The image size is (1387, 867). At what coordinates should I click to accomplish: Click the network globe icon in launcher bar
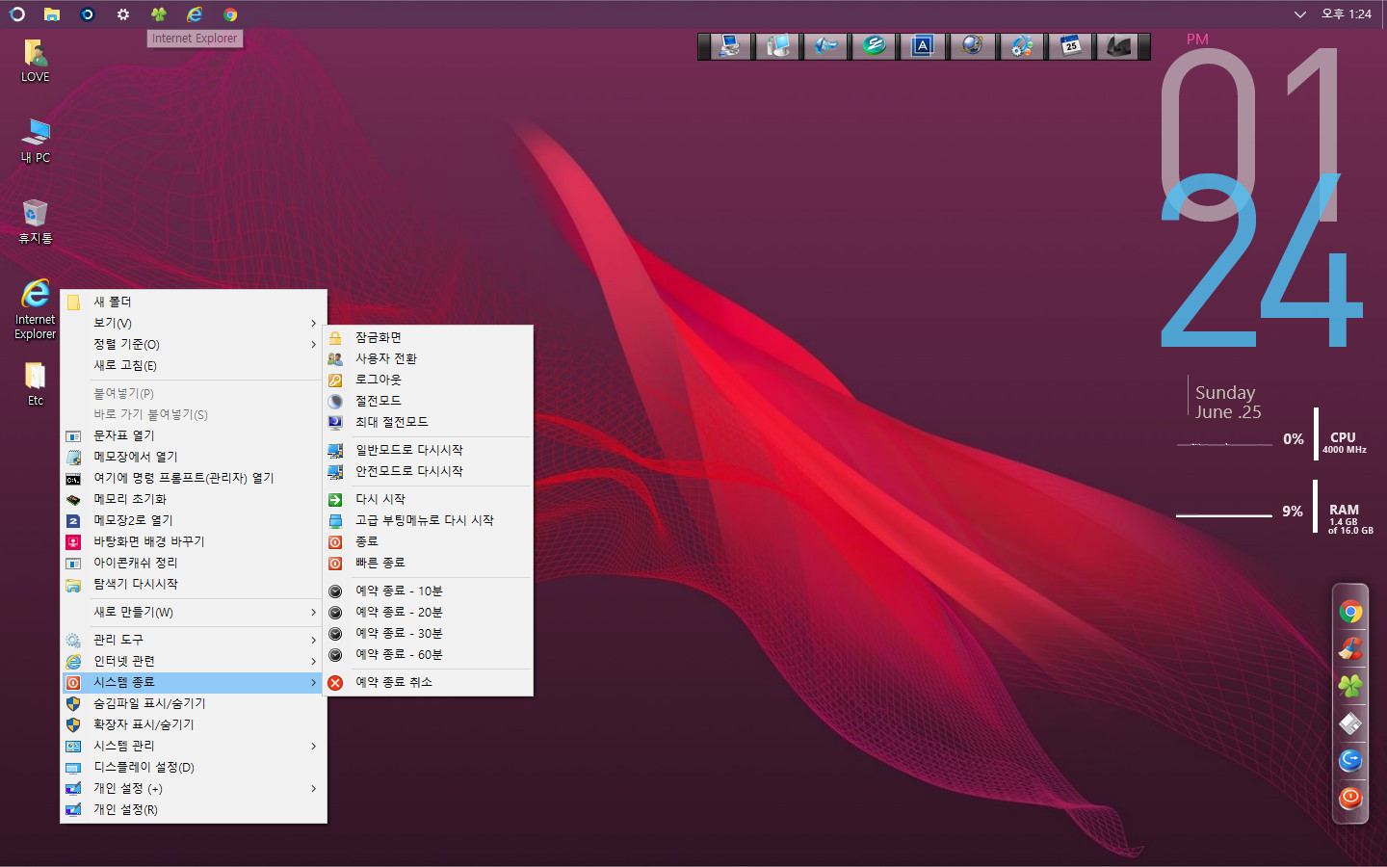click(972, 46)
